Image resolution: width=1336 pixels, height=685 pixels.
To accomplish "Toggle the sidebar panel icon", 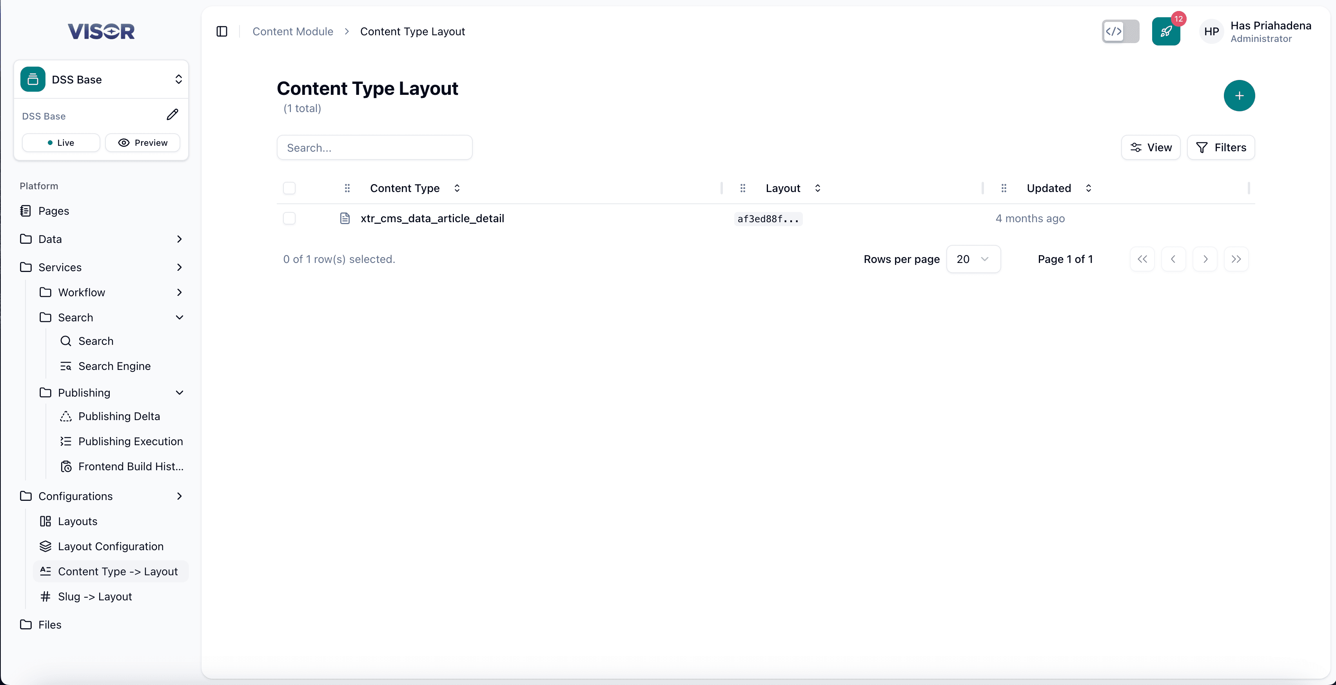I will [x=222, y=32].
